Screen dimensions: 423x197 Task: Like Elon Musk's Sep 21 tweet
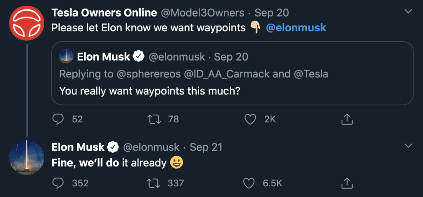tap(250, 183)
